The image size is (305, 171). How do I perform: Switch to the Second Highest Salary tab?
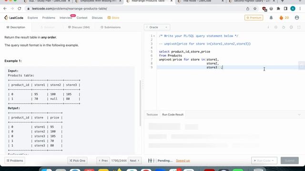252,1
